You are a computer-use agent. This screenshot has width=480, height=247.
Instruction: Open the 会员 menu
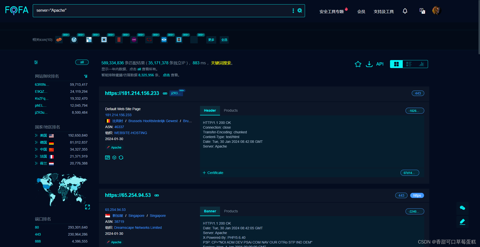click(361, 11)
